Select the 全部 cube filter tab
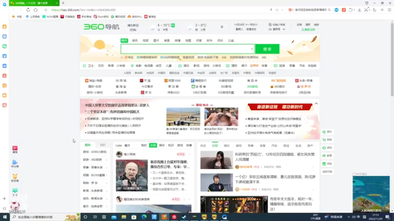 [153, 145]
